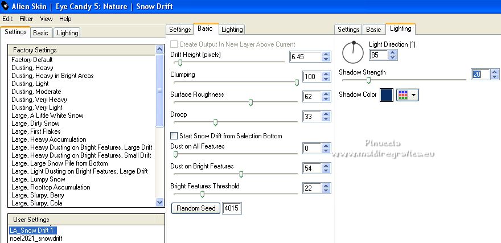Click the Dust on All Features slider handle
This screenshot has height=243, width=501.
175,155
